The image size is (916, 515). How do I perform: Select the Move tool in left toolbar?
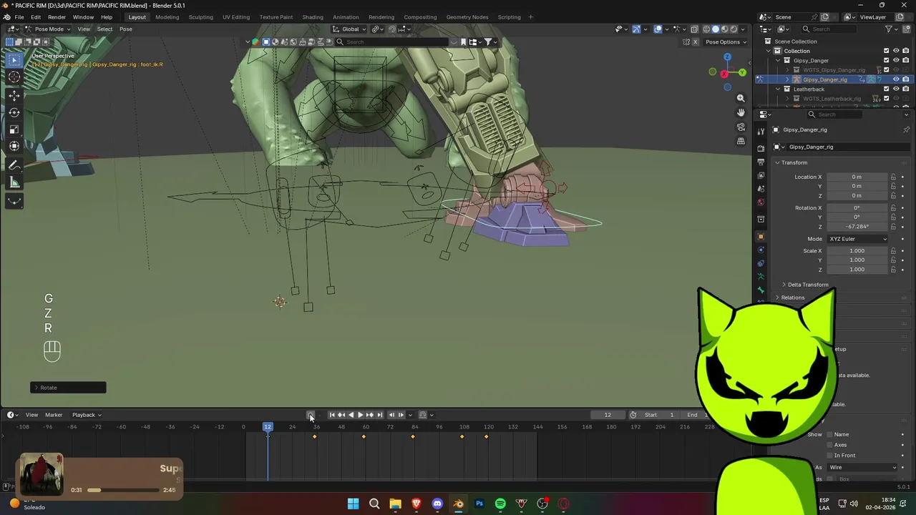click(14, 96)
